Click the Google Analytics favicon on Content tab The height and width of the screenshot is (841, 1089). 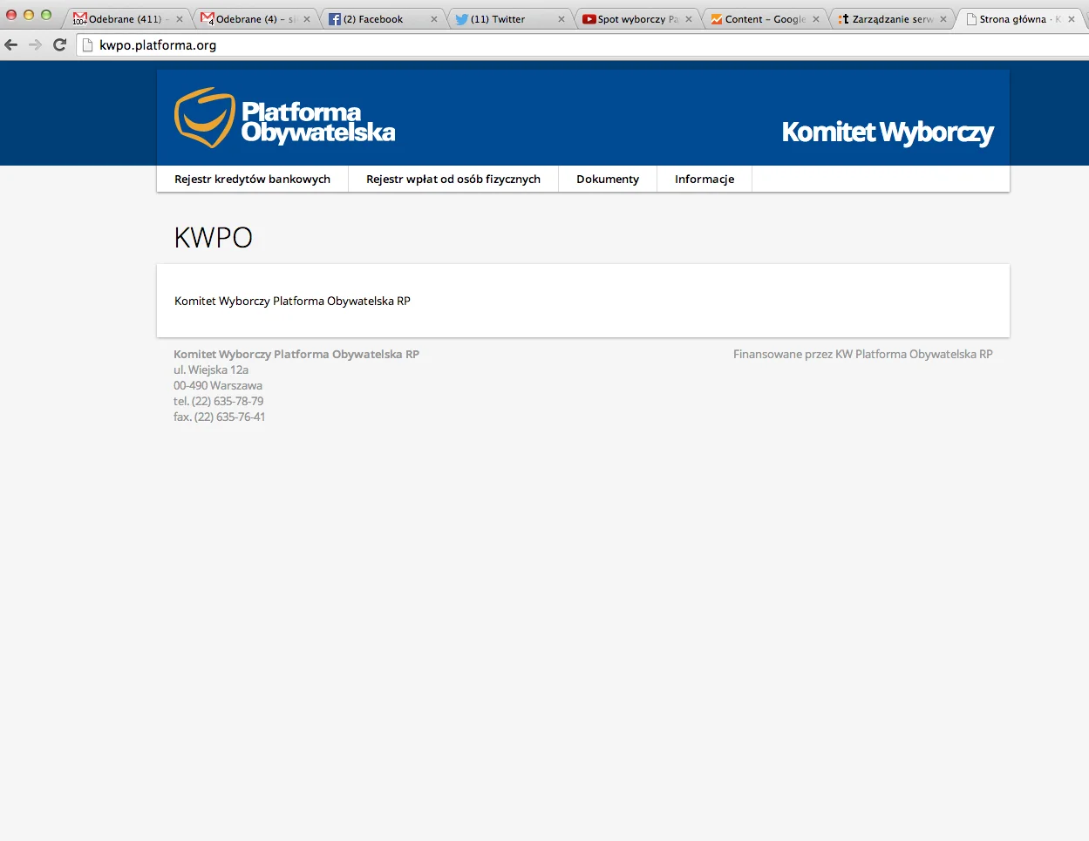(x=717, y=18)
